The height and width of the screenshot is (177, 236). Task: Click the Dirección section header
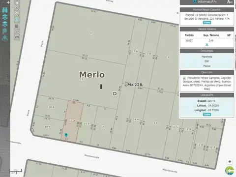tap(207, 72)
